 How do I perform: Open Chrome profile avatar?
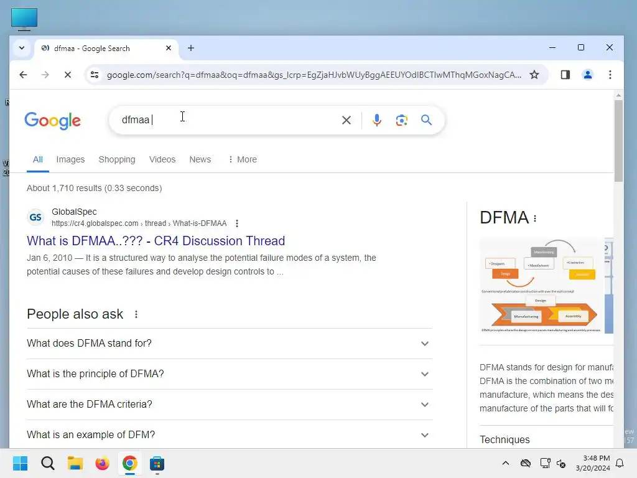(x=587, y=75)
